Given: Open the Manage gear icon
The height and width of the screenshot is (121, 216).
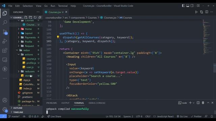Looking at the screenshot, I should [5, 110].
